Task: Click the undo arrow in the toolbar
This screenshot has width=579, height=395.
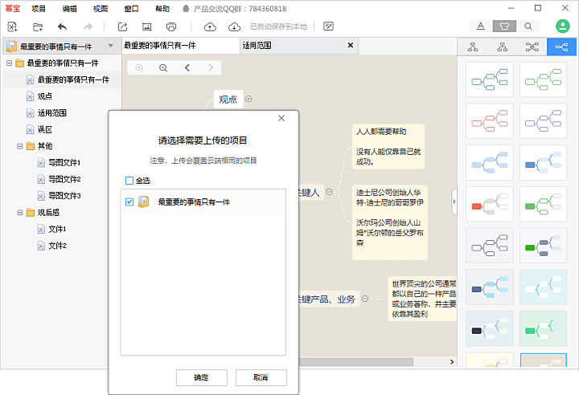Action: (62, 26)
